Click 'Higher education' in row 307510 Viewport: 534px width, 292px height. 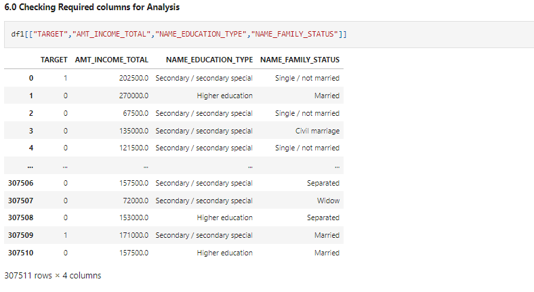225,253
